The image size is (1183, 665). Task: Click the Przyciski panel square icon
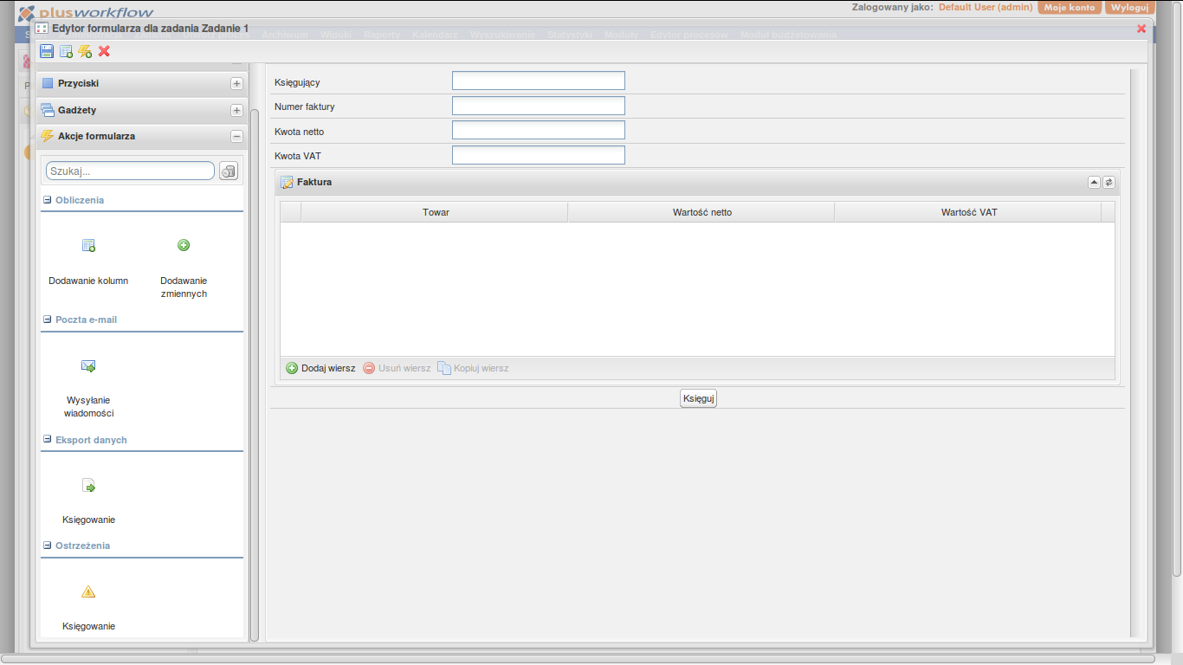point(48,84)
